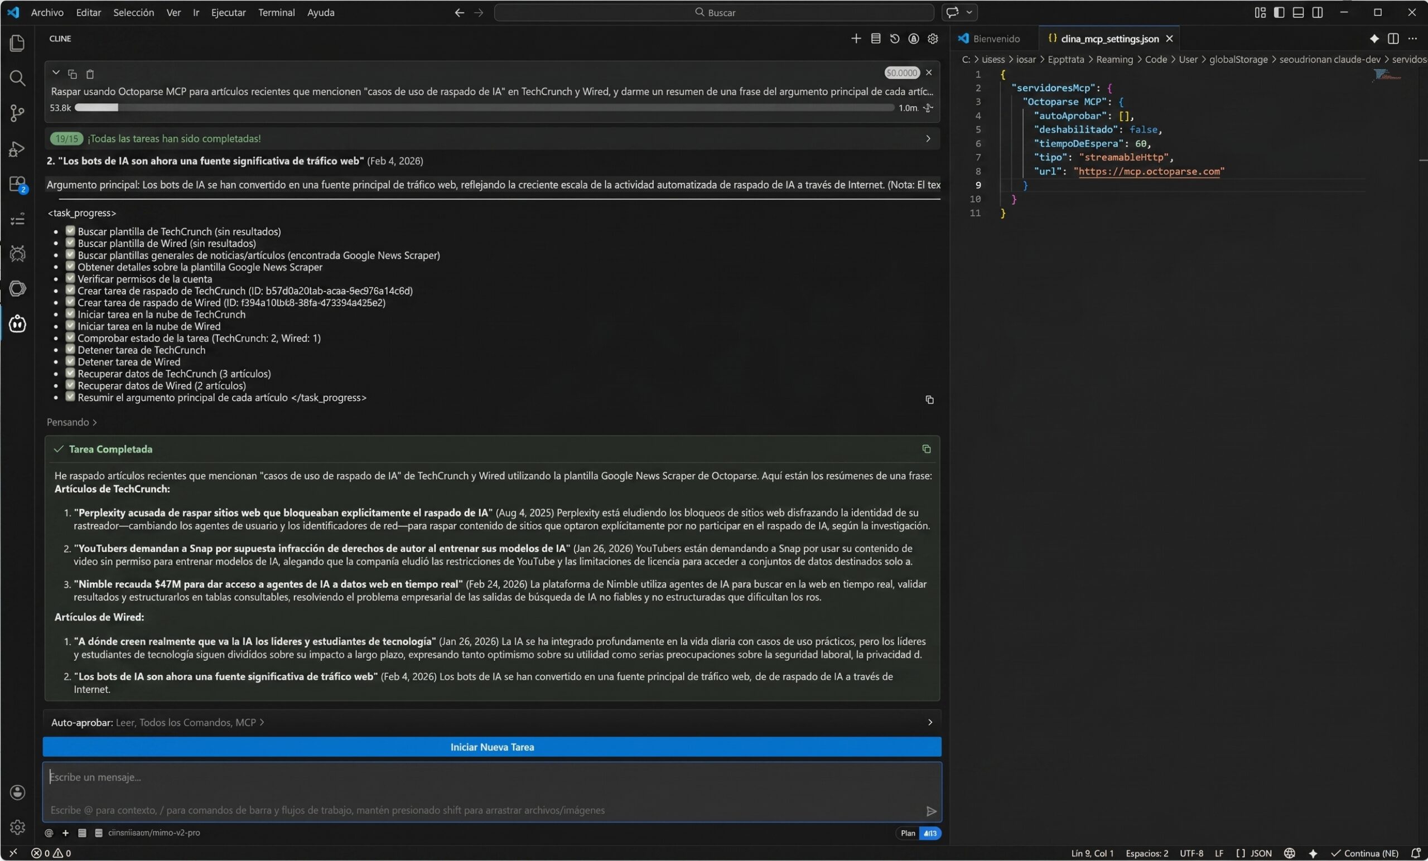
Task: Open notifications bell in status bar
Action: [1416, 853]
